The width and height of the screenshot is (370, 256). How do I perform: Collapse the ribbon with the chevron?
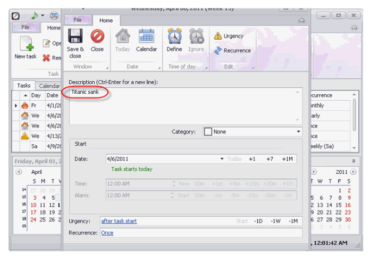pyautogui.click(x=301, y=21)
